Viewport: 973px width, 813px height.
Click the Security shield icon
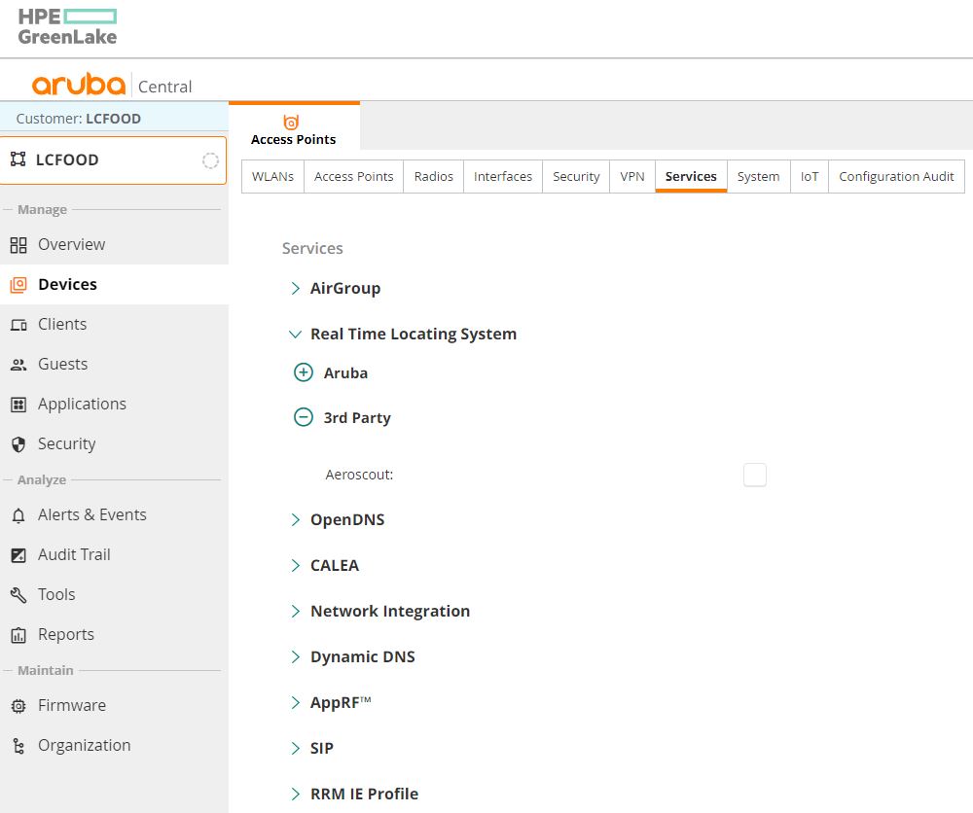click(18, 444)
